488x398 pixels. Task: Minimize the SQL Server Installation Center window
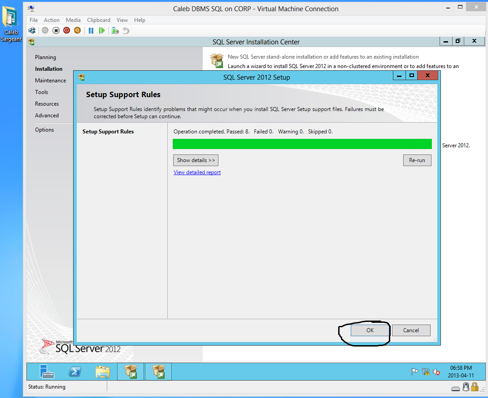446,41
